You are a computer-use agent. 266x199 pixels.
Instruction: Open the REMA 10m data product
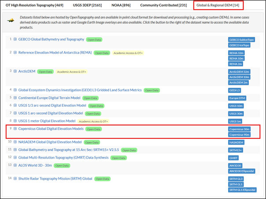click(236, 58)
